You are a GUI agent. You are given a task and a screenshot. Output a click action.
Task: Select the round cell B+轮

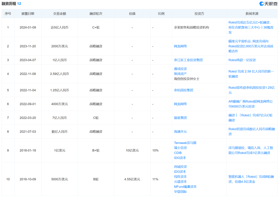[x=96, y=150]
